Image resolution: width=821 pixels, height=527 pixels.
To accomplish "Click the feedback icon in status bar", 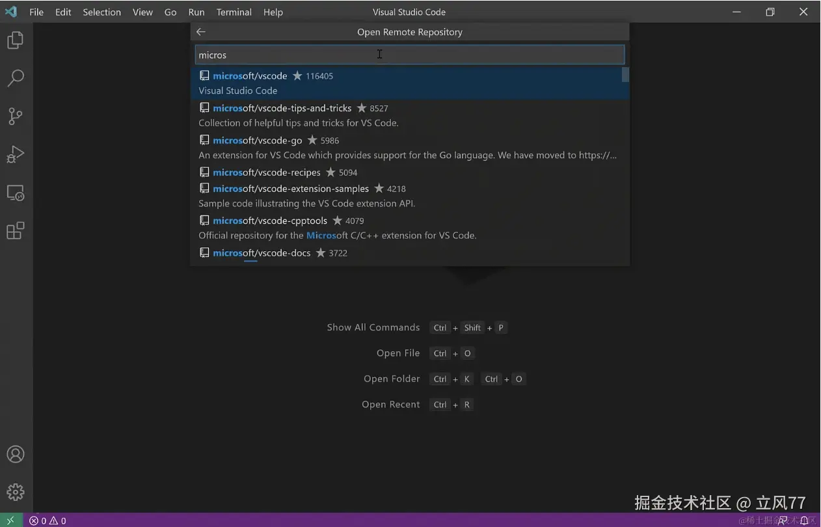I will (783, 520).
